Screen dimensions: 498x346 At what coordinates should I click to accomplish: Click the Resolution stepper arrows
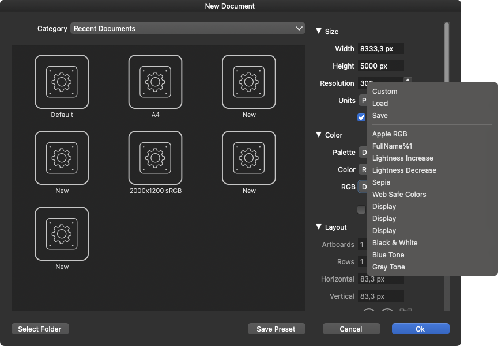click(408, 81)
